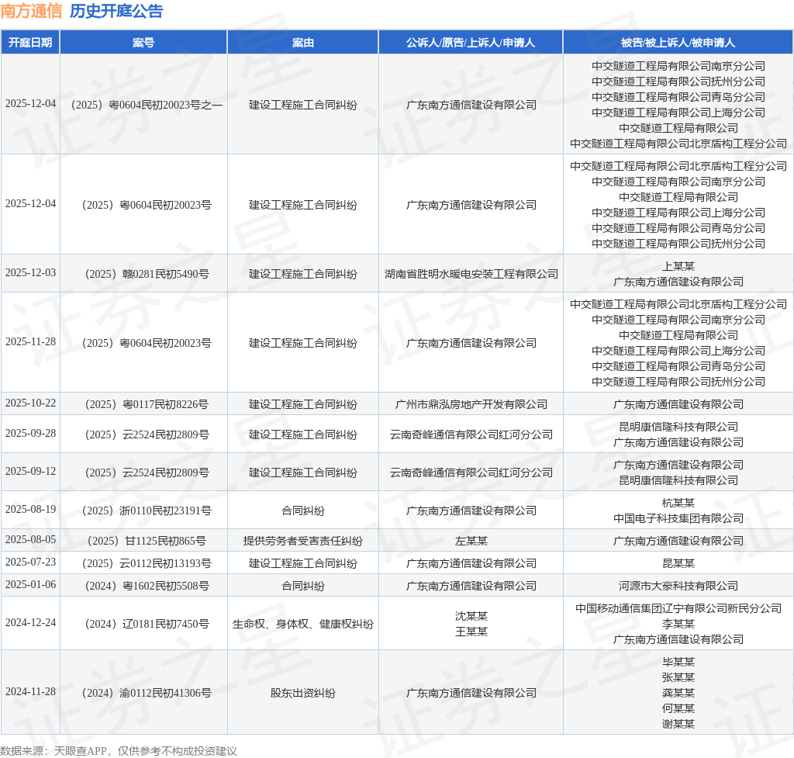Viewport: 794px width, 758px height.
Task: Click date 2025-09-12
Action: point(30,471)
